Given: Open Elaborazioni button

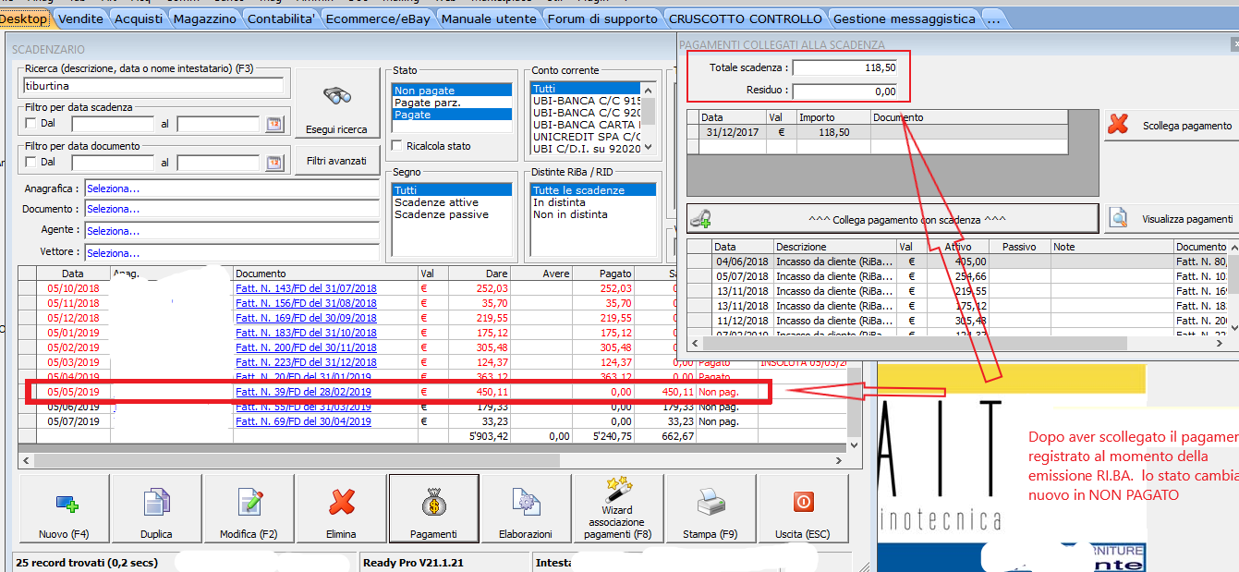Looking at the screenshot, I should pos(525,508).
